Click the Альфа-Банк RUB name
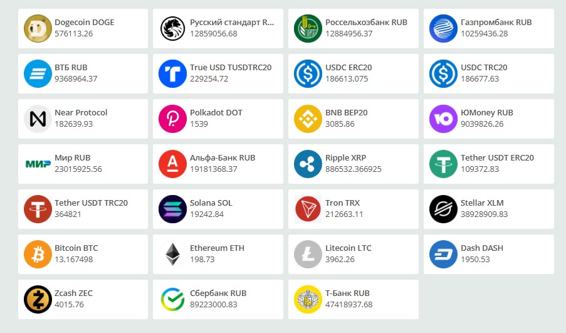566x333 pixels. click(x=223, y=158)
